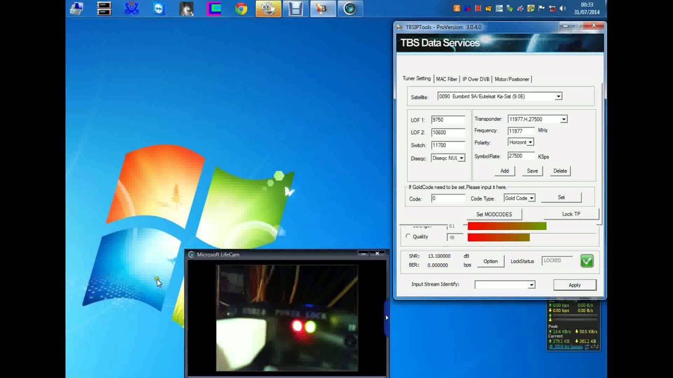This screenshot has height=378, width=673.
Task: Open the Action Center flag icon
Action: tap(542, 8)
